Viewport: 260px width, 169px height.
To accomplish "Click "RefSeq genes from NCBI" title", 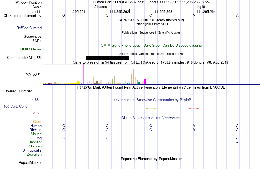I will [x=151, y=24].
